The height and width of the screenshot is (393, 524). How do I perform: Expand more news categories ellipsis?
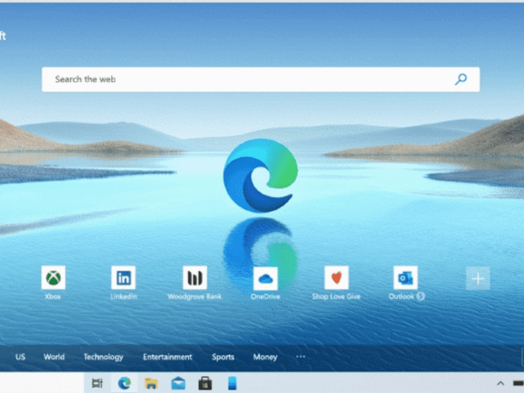[300, 357]
